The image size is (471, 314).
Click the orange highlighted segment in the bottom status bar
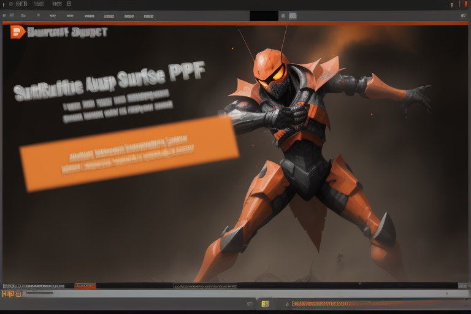[85, 286]
